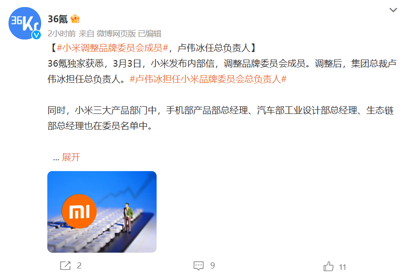This screenshot has height=277, width=405.
Task: Open the post options chevron at top right
Action: coord(393,10)
